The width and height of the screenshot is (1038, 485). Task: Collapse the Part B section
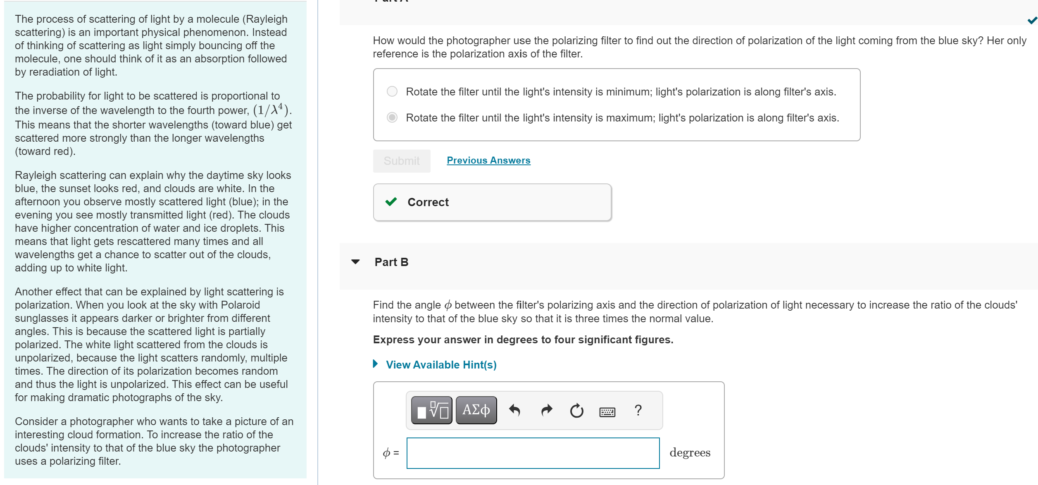[x=355, y=262]
